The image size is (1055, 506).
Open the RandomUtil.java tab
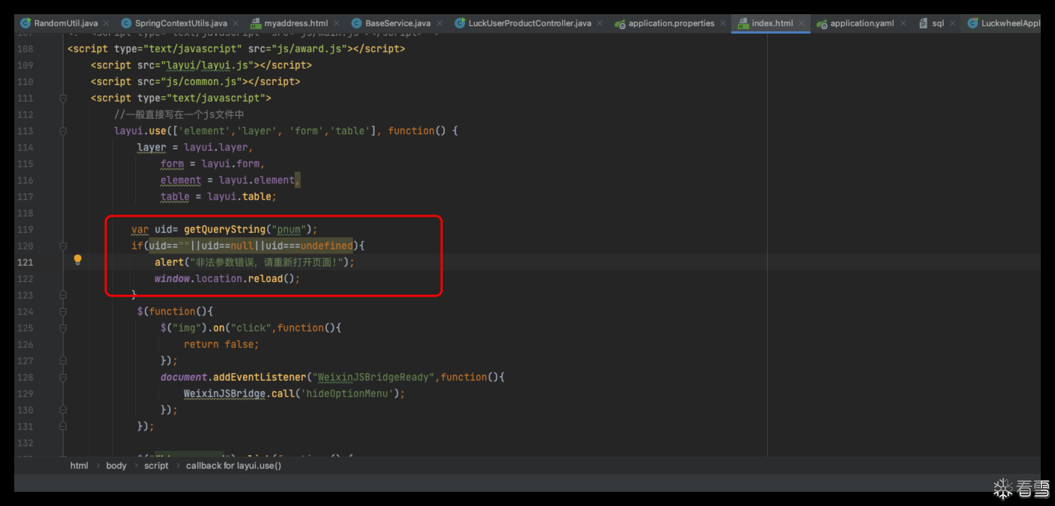coord(65,23)
